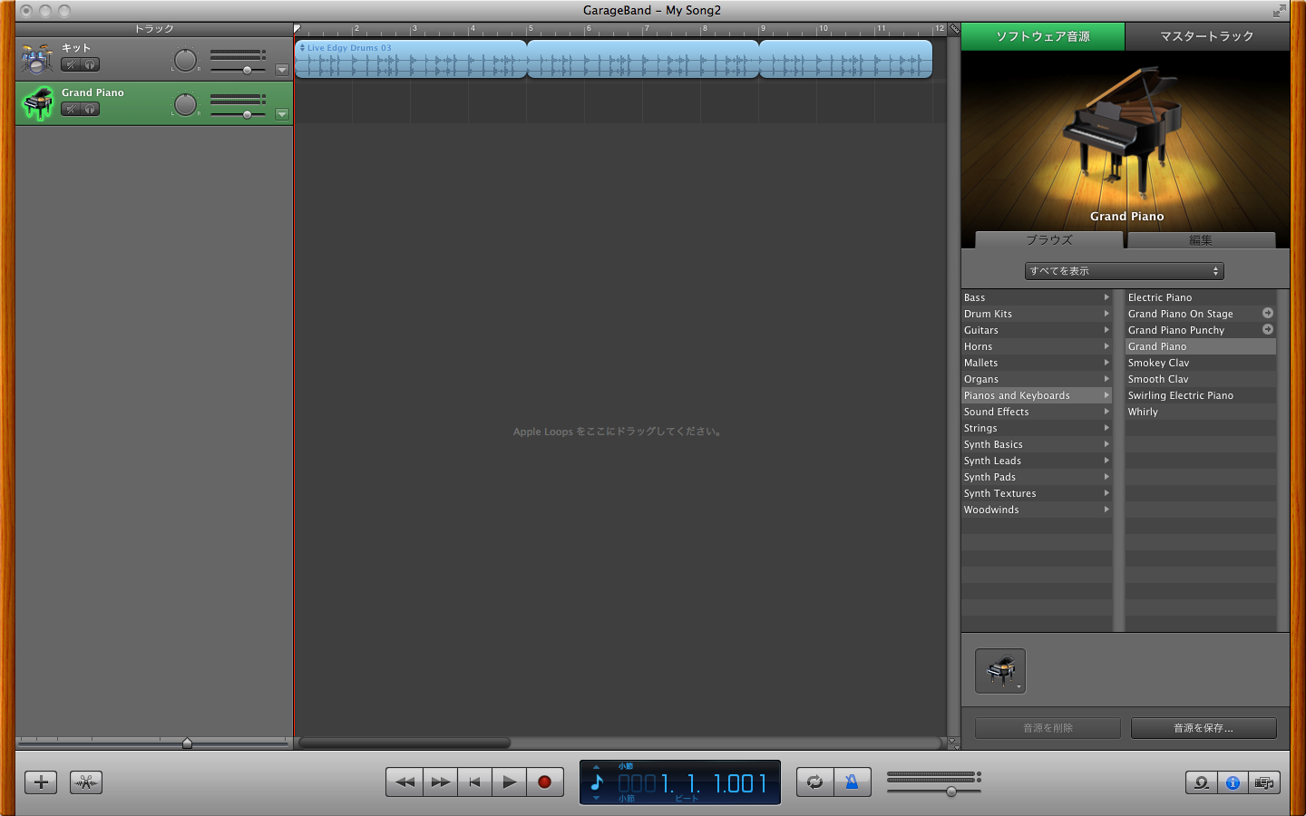Solo the キット drum track with headphones button
This screenshot has height=816, width=1306.
tap(90, 64)
